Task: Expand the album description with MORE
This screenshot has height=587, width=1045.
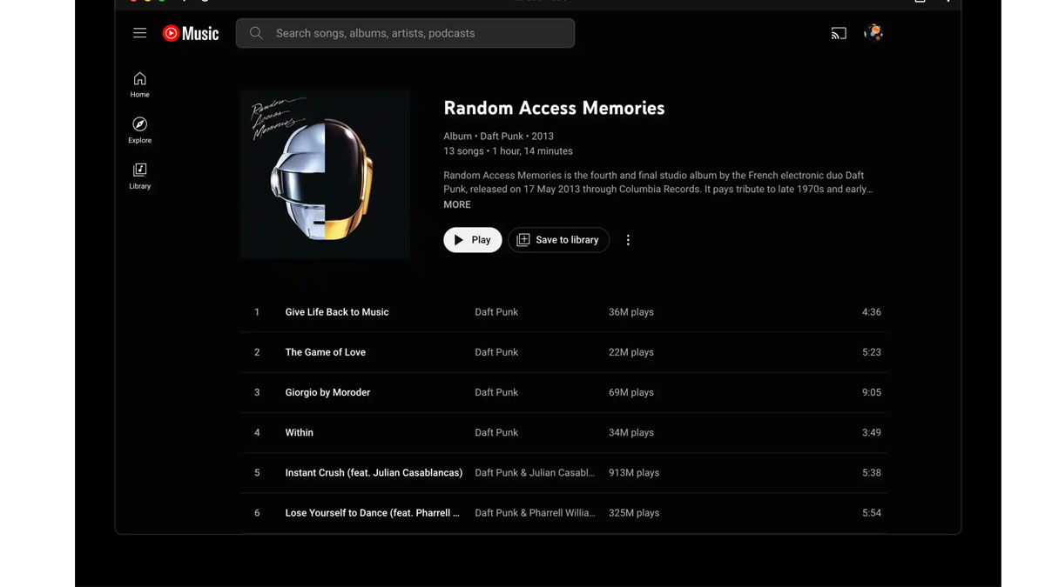Action: 457,204
